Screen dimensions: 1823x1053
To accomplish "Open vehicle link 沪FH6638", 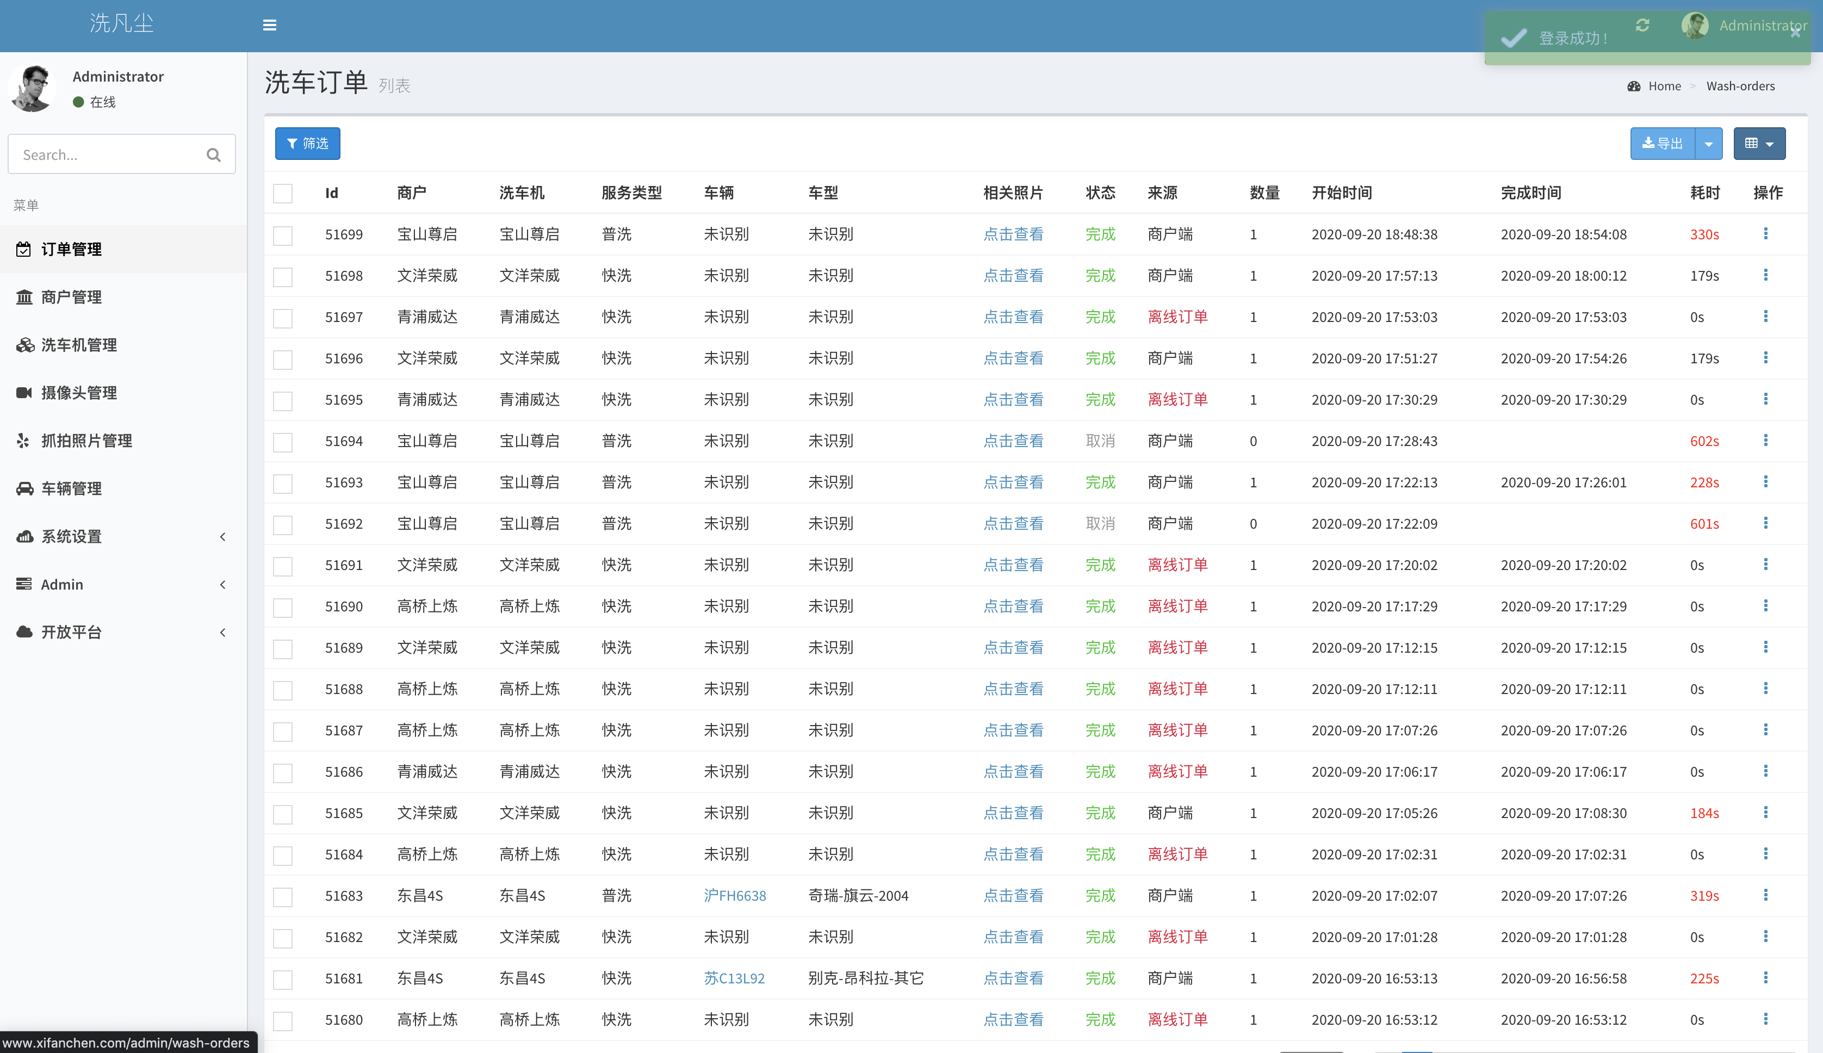I will tap(735, 895).
